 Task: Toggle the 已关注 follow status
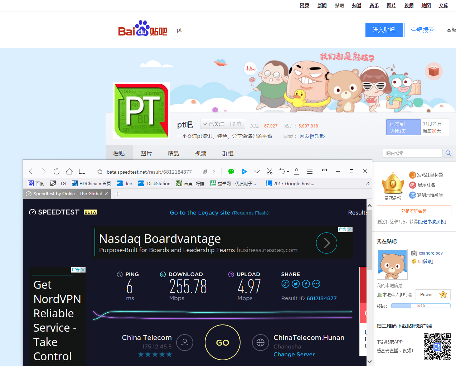214,124
